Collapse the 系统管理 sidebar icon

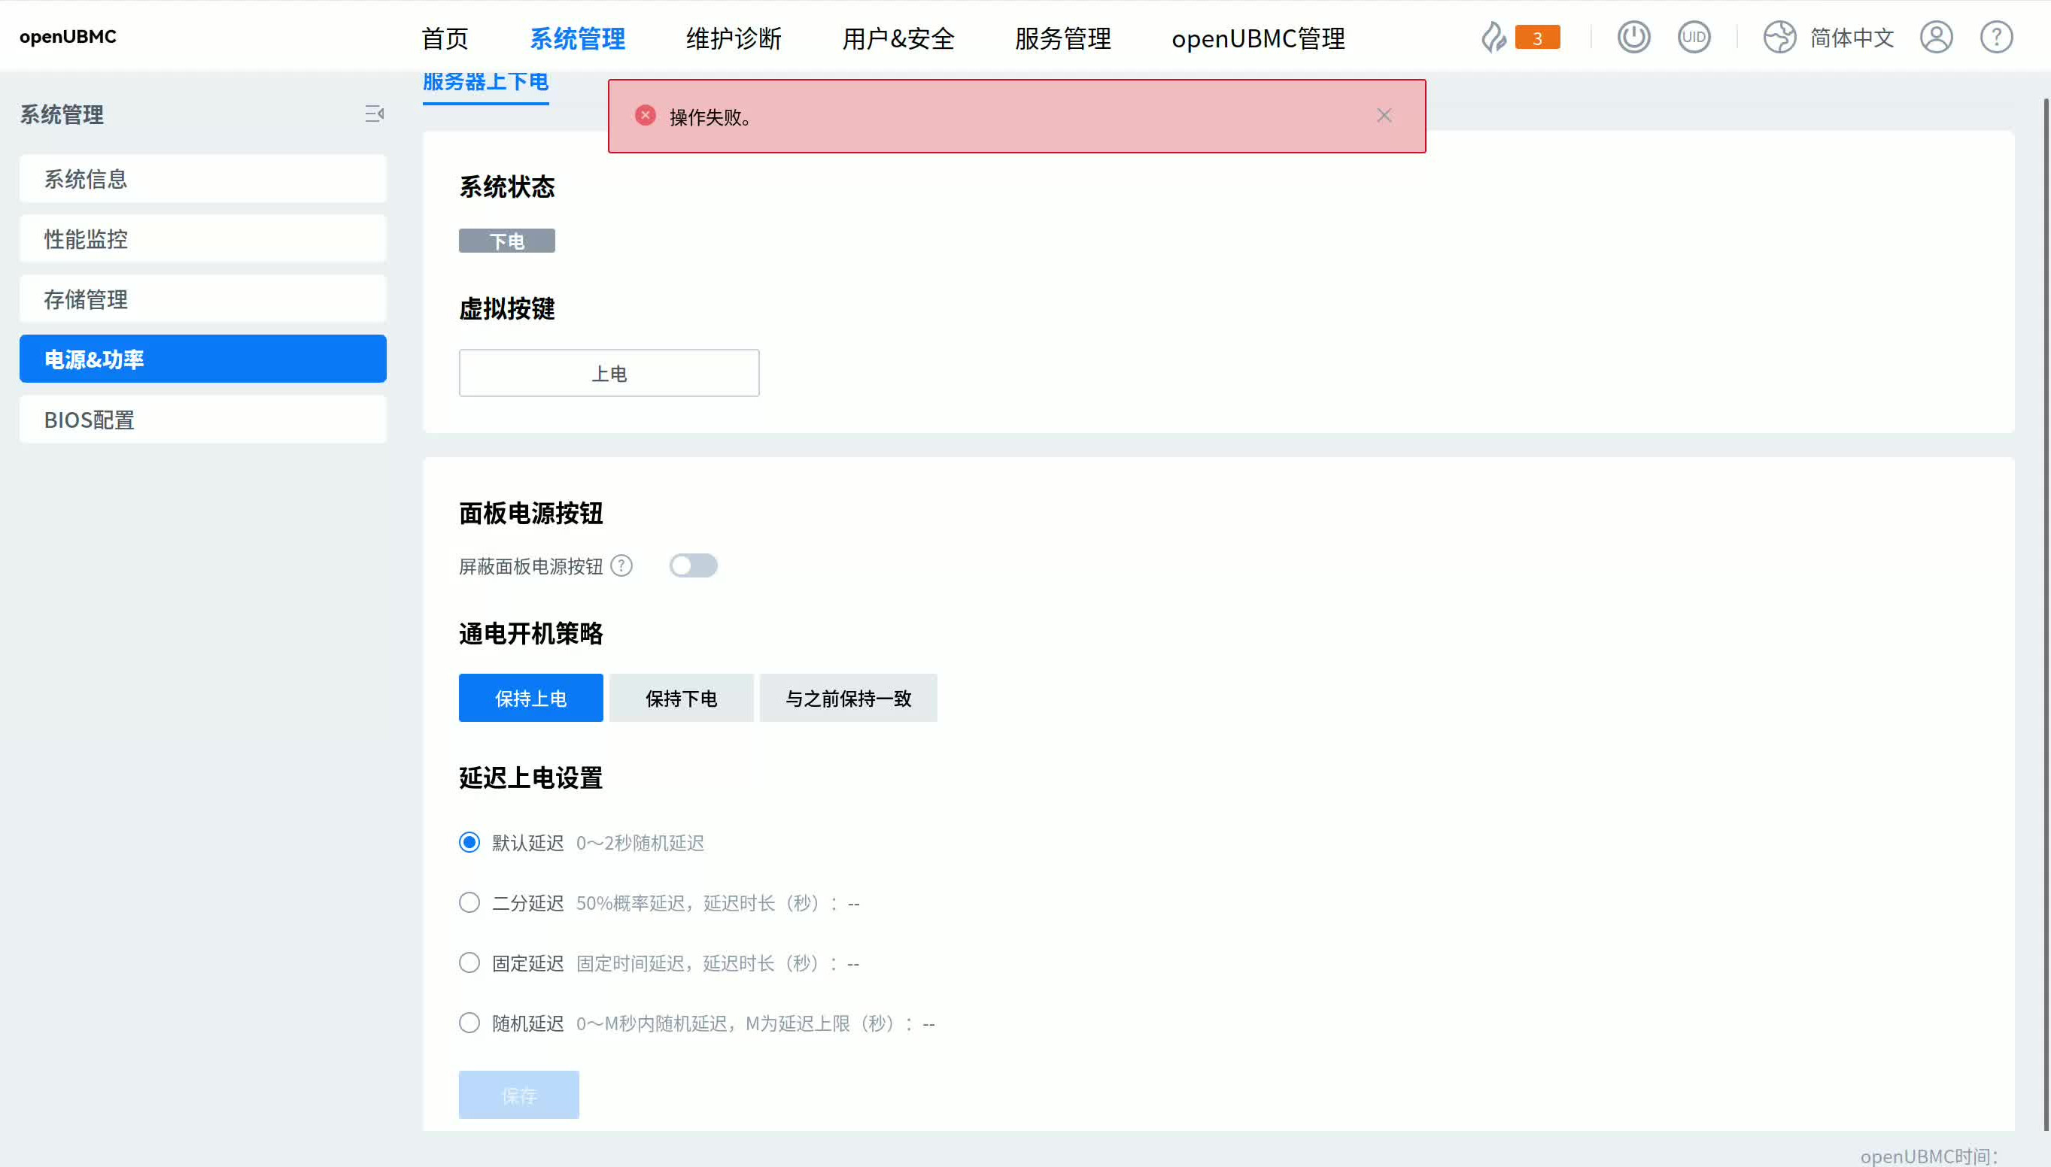[374, 114]
